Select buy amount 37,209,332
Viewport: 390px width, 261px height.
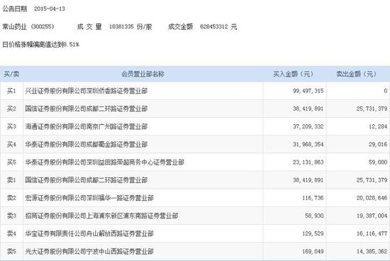tap(308, 126)
